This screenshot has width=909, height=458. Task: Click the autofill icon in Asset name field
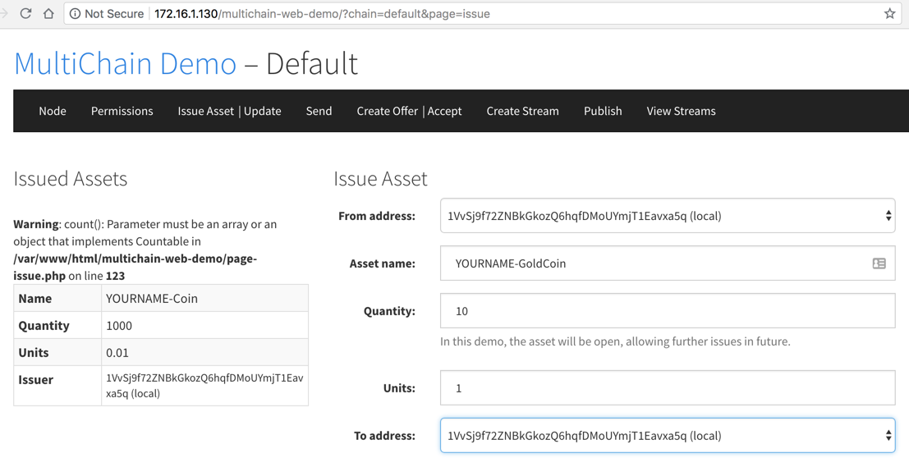879,263
